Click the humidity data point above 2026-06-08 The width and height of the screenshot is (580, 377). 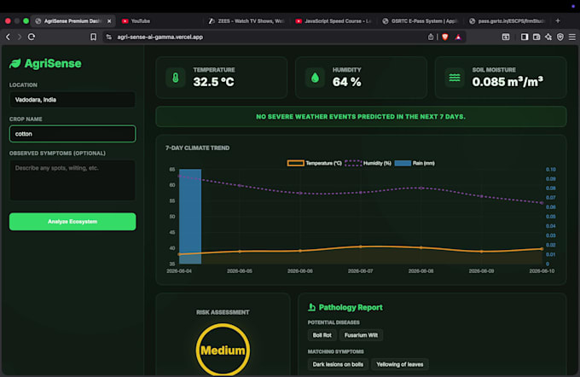point(421,188)
